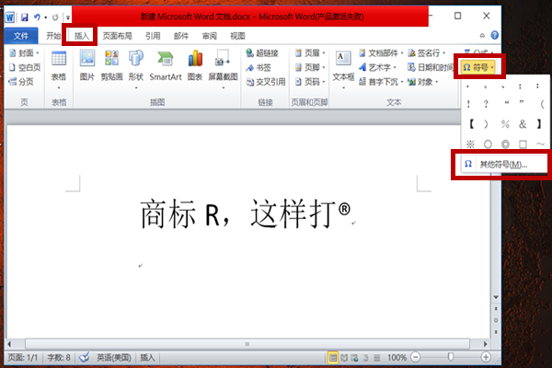Open the 艺术字 WordArt dropdown

pos(377,67)
